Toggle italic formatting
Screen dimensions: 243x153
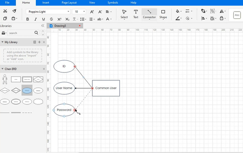[x=36, y=19]
